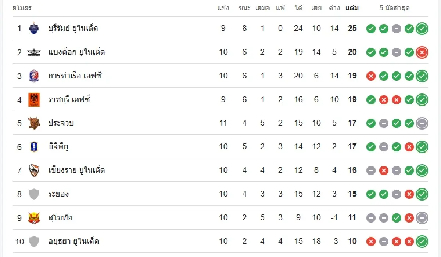
Task: Click the Bangkok United club logo
Action: pyautogui.click(x=34, y=52)
